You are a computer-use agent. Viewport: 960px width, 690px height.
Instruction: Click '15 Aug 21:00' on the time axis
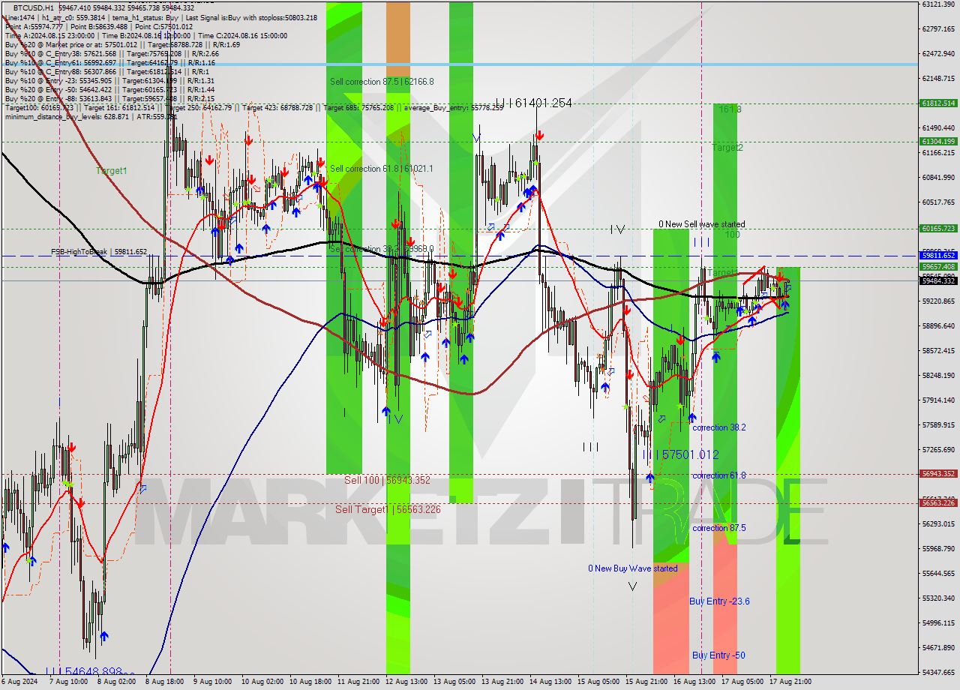pyautogui.click(x=648, y=682)
